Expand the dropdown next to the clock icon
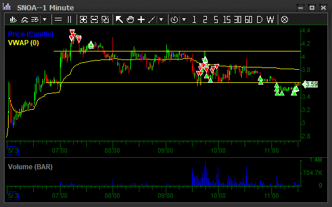This screenshot has height=207, width=332. point(184,19)
